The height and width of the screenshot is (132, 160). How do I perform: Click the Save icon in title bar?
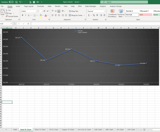tap(16, 2)
